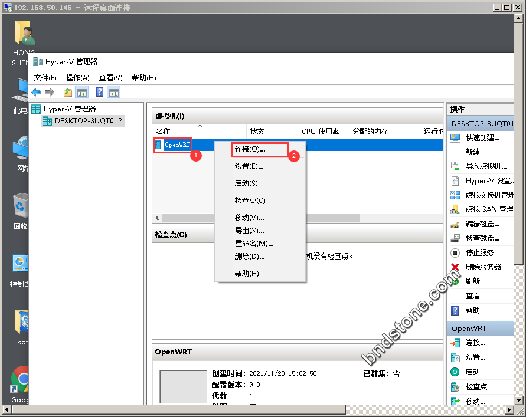The image size is (526, 417).
Task: Choose 导出(X)... from the context menu
Action: point(260,231)
